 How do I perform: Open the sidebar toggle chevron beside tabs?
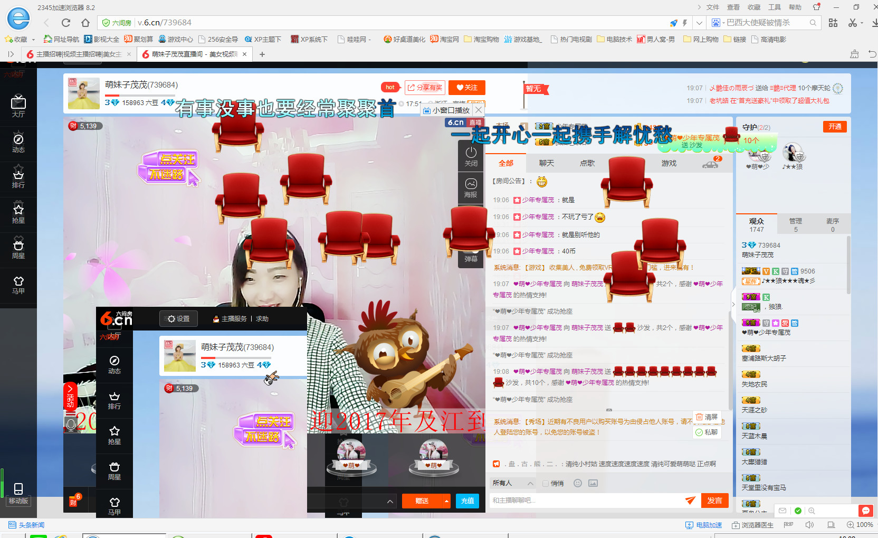(x=11, y=54)
